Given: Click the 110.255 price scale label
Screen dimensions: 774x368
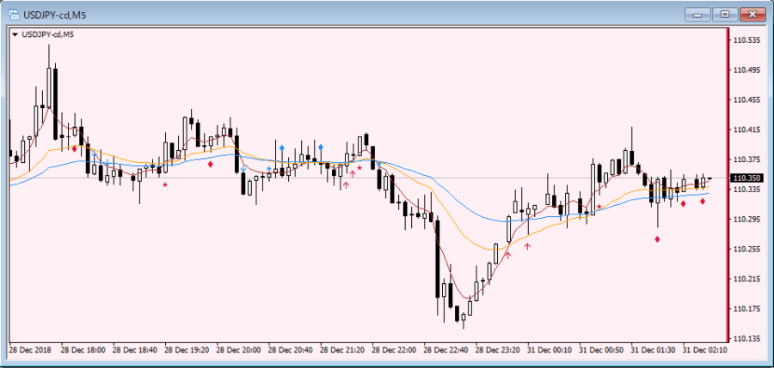Looking at the screenshot, I should tap(746, 250).
